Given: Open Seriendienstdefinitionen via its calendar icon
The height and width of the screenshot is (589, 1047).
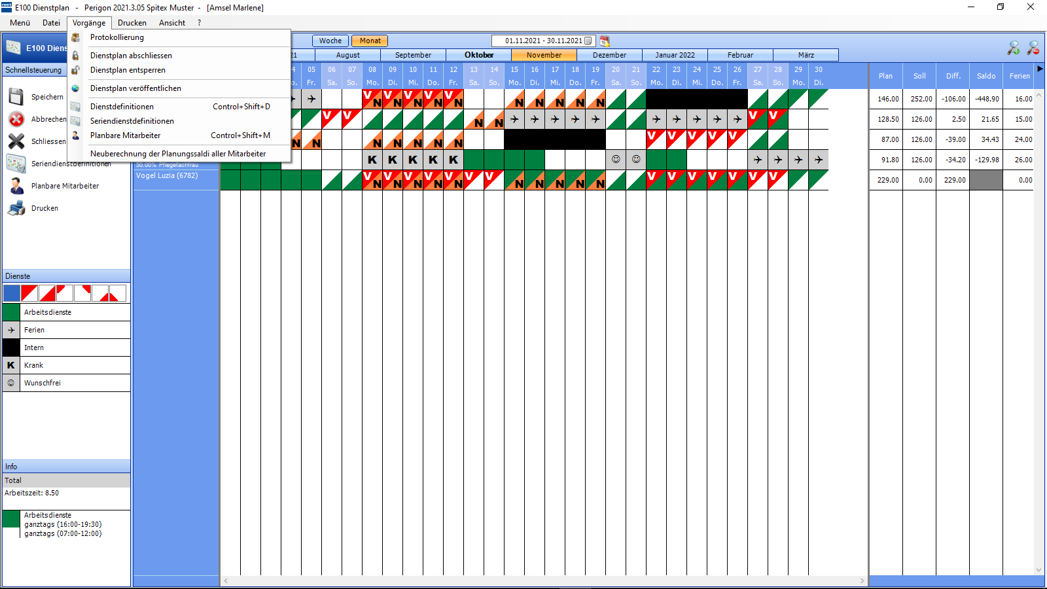Looking at the screenshot, I should tap(14, 163).
